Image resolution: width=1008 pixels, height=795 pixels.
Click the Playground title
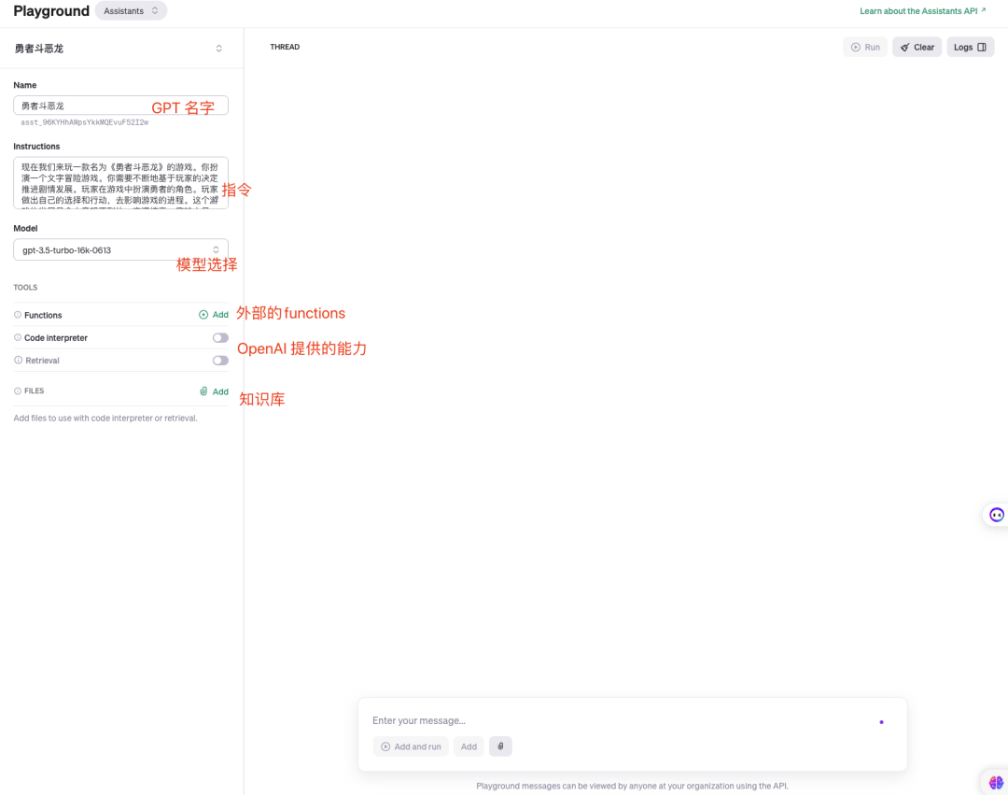(51, 11)
